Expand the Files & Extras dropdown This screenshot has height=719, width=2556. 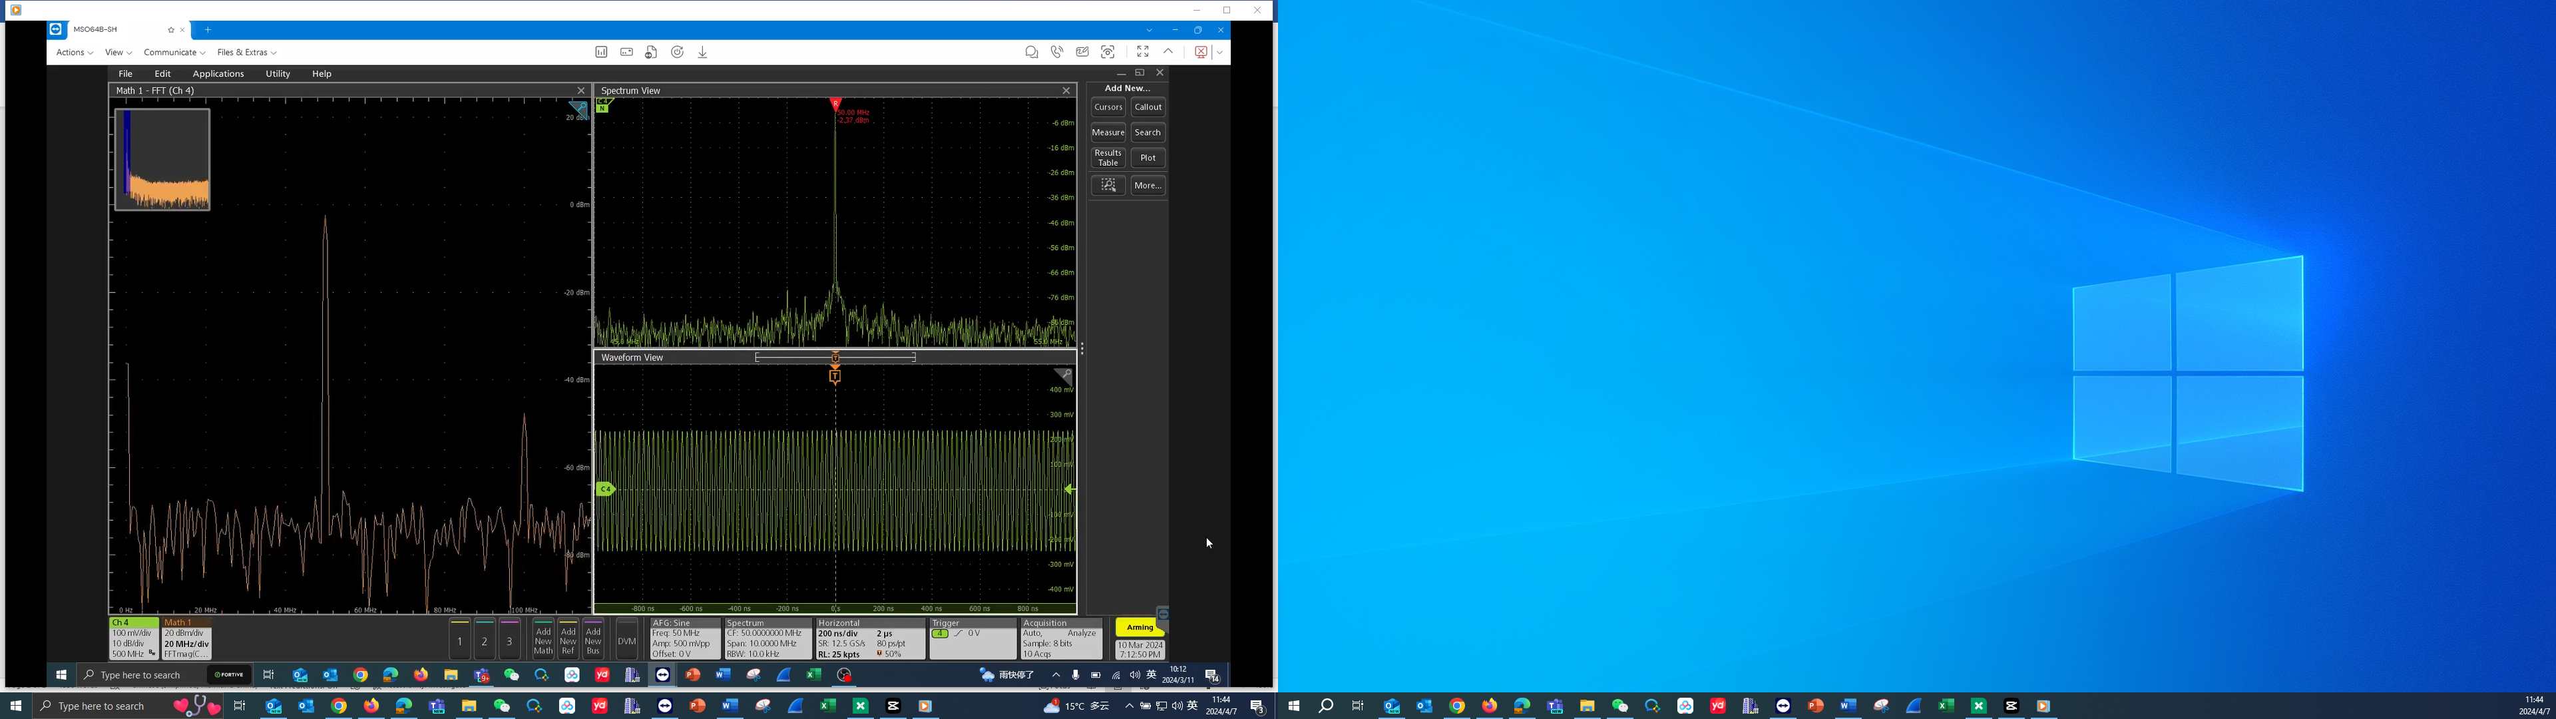(x=246, y=53)
